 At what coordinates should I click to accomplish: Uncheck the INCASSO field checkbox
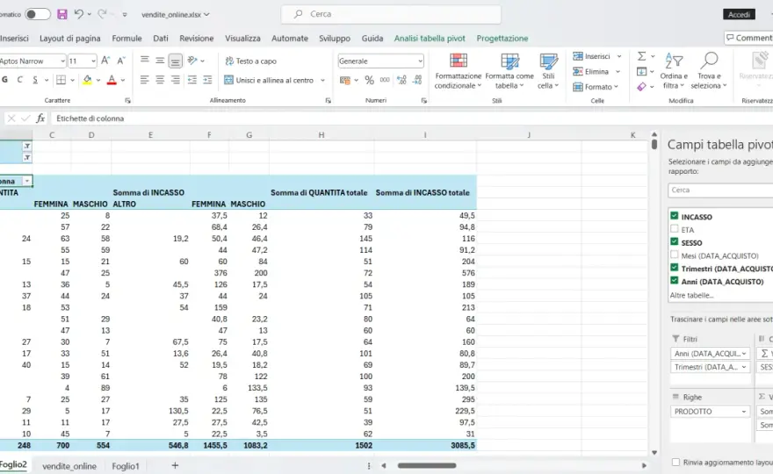(675, 216)
